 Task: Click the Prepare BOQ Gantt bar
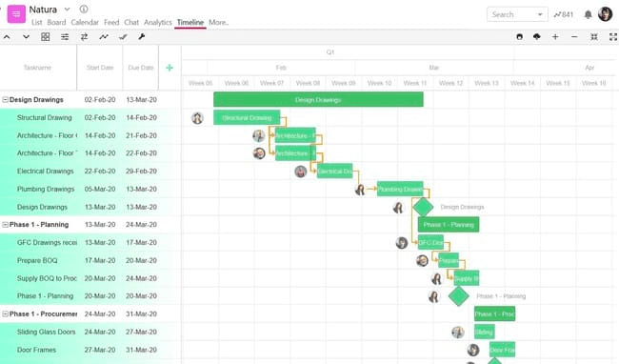click(449, 260)
